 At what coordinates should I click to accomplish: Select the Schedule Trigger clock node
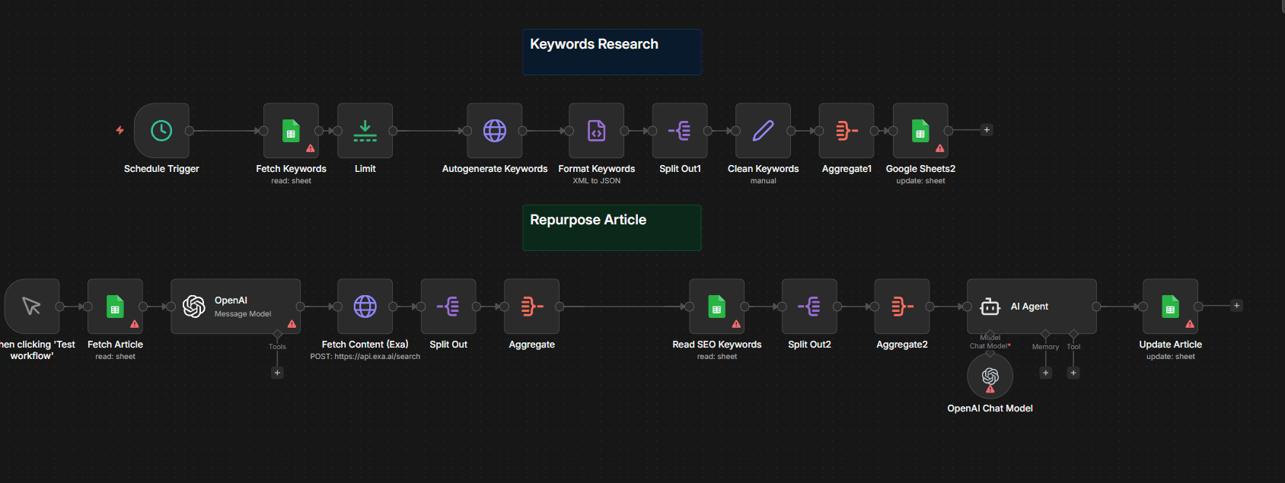[x=161, y=131]
